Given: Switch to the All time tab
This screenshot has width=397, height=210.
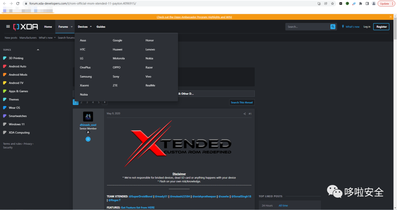Looking at the screenshot, I should click(283, 206).
